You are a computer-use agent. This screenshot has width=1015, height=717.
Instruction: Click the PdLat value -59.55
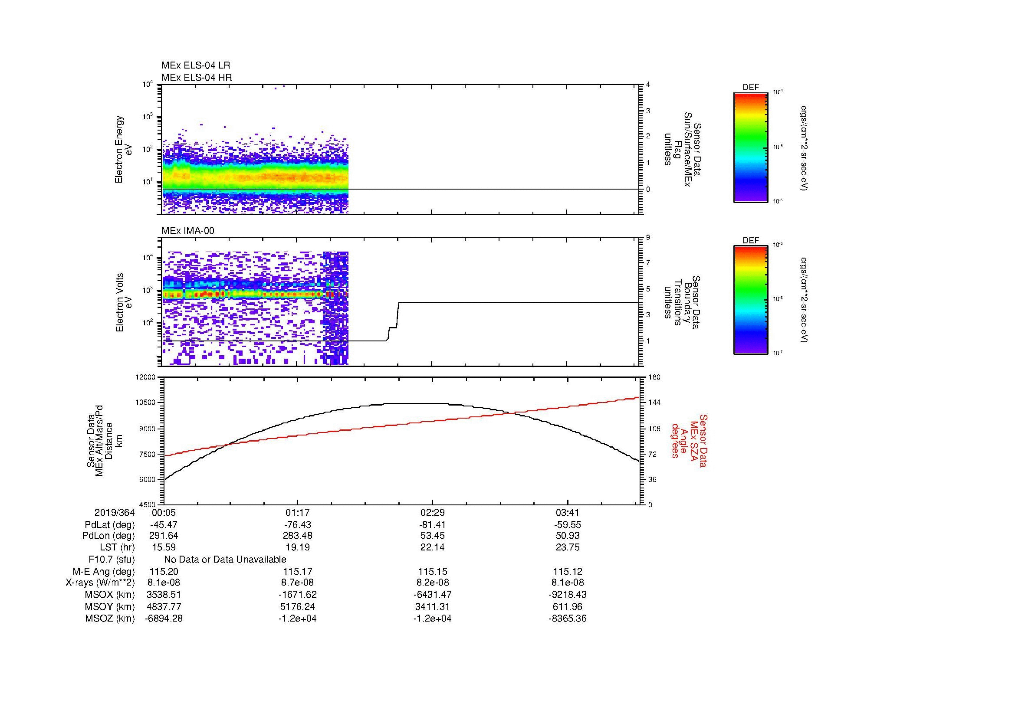pos(567,525)
